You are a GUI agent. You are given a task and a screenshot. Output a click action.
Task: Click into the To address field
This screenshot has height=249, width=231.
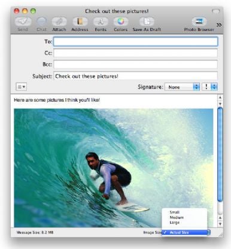[x=136, y=42]
